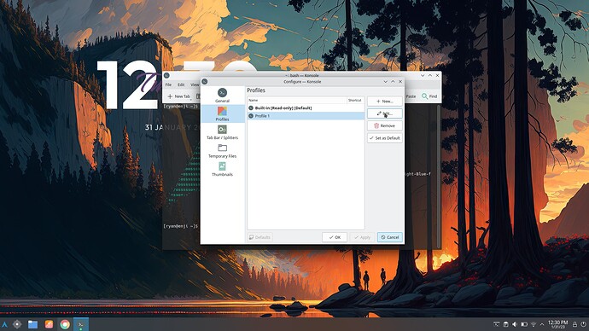Select the Profile 1 row

[306, 116]
